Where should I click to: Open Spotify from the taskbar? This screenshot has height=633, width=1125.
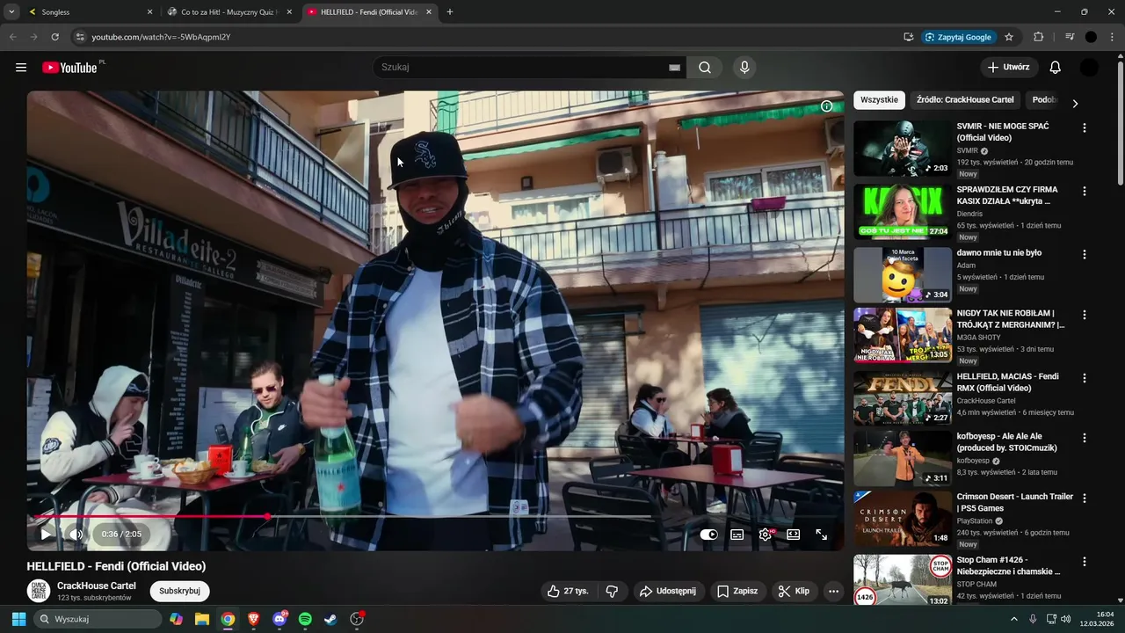tap(305, 619)
